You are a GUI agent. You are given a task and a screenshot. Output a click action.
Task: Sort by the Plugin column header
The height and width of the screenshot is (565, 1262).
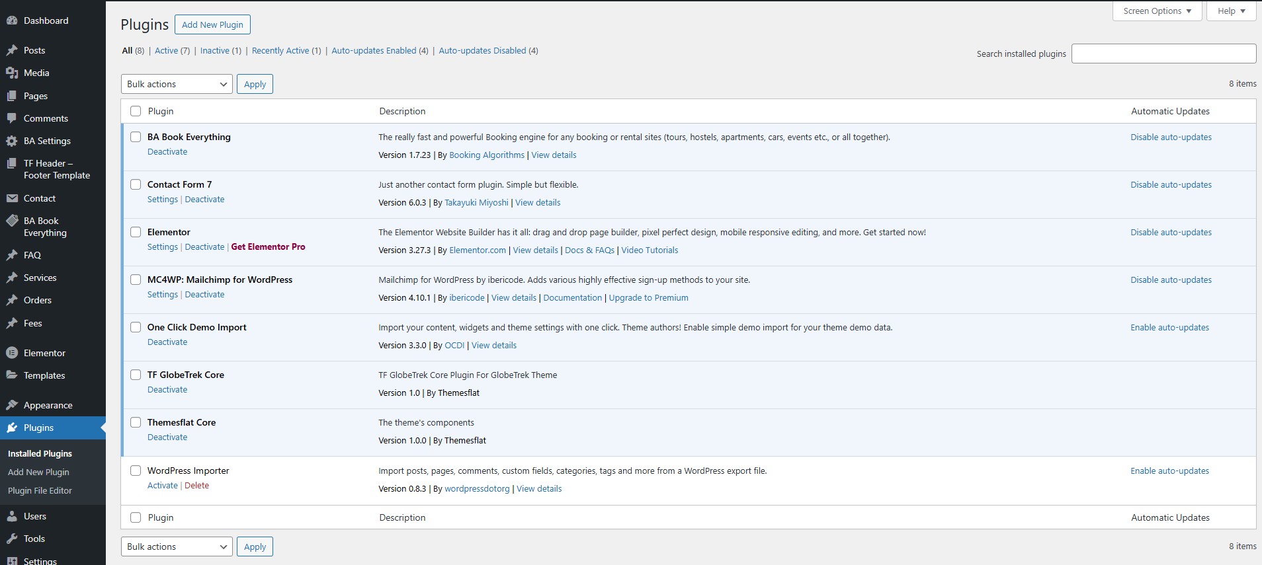tap(161, 111)
